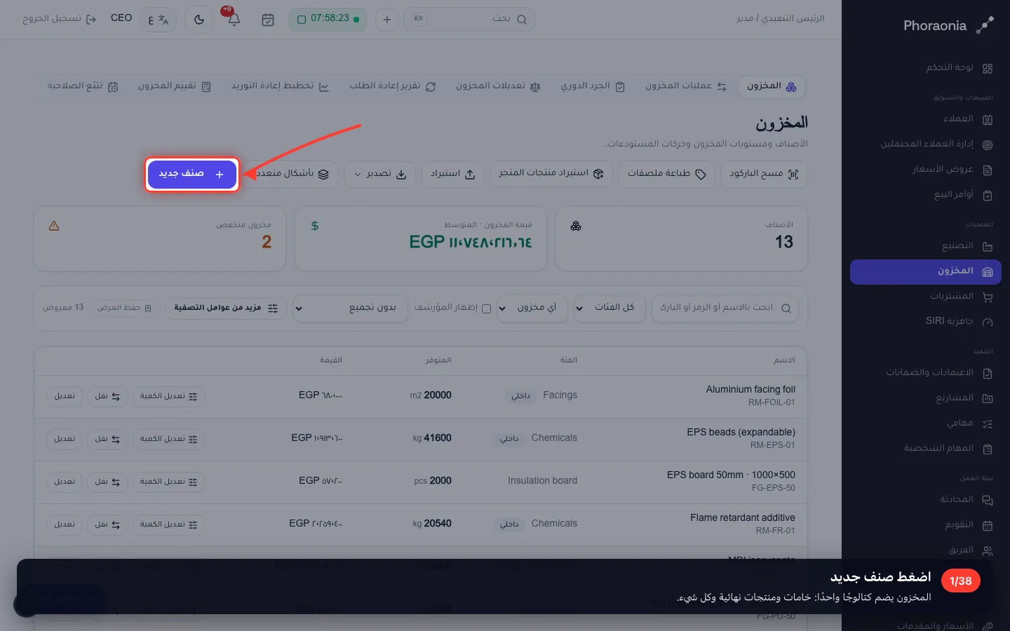Click تعديل for EPS beads row

(x=65, y=440)
